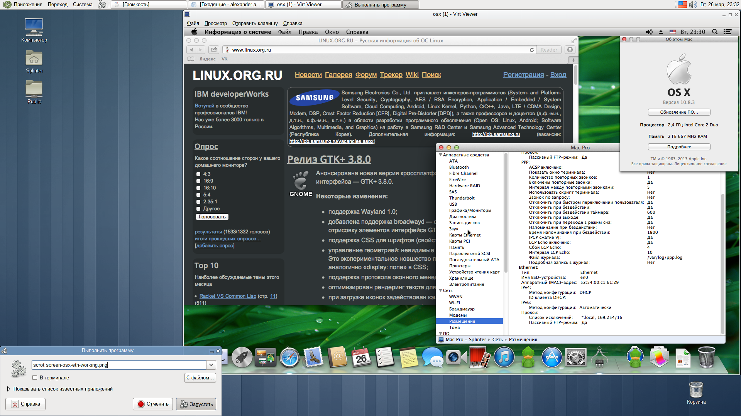The width and height of the screenshot is (741, 416).
Task: Enable В терминале checkbox
Action: click(x=35, y=377)
